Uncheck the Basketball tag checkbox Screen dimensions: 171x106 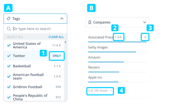[x=9, y=66]
